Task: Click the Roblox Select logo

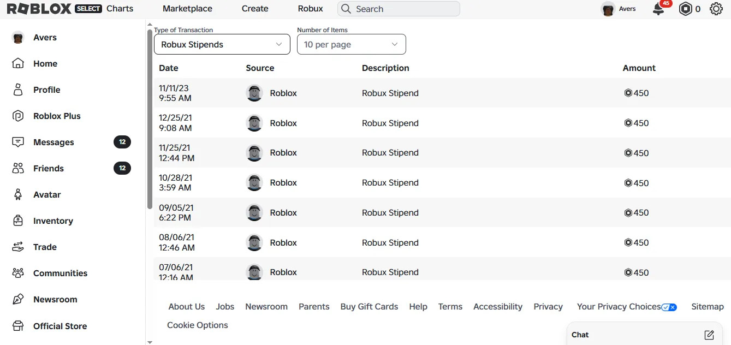Action: (54, 9)
